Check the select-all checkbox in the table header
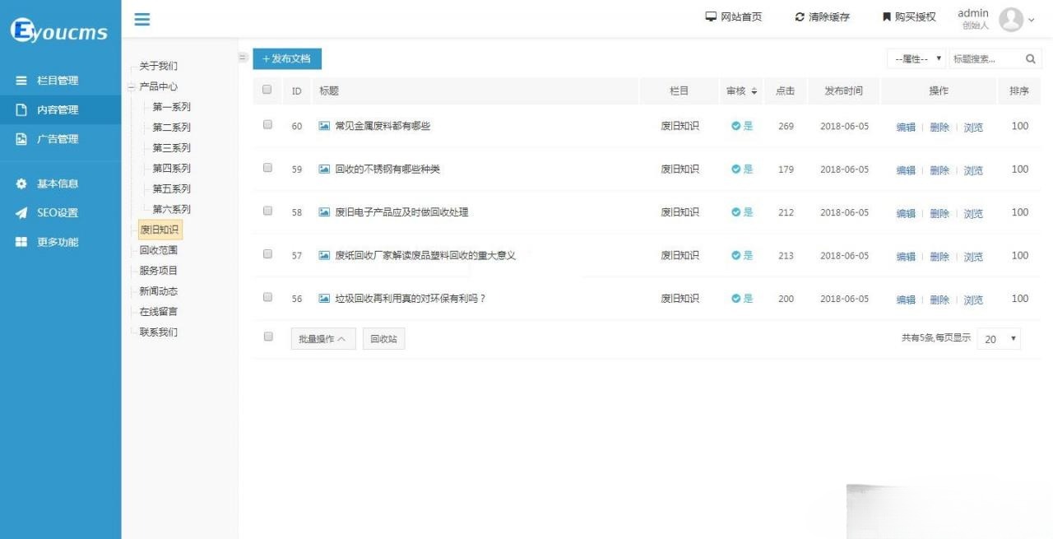The width and height of the screenshot is (1053, 539). click(267, 91)
